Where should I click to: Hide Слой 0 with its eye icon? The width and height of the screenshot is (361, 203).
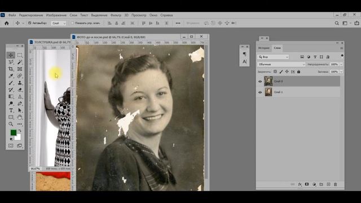(x=260, y=81)
